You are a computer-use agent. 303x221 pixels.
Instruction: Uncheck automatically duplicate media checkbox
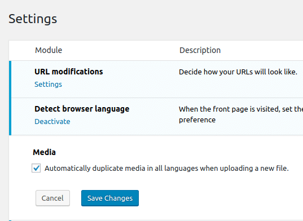coord(36,168)
